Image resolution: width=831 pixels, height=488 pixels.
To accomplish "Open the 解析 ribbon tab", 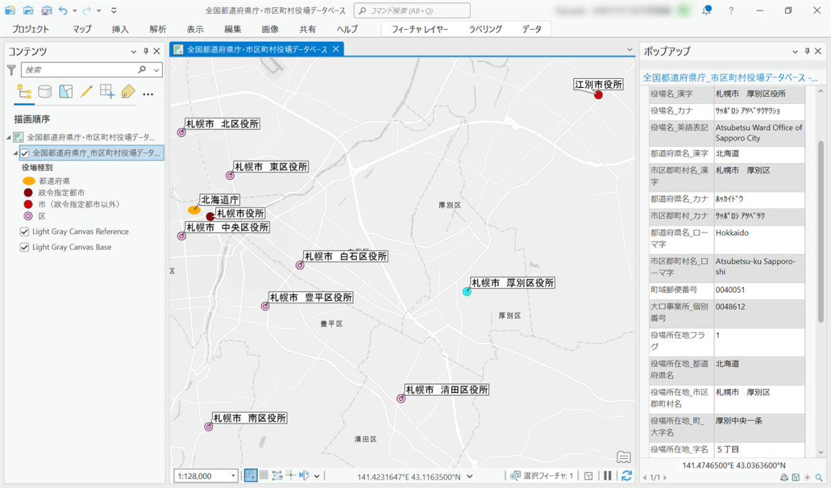I will point(157,29).
